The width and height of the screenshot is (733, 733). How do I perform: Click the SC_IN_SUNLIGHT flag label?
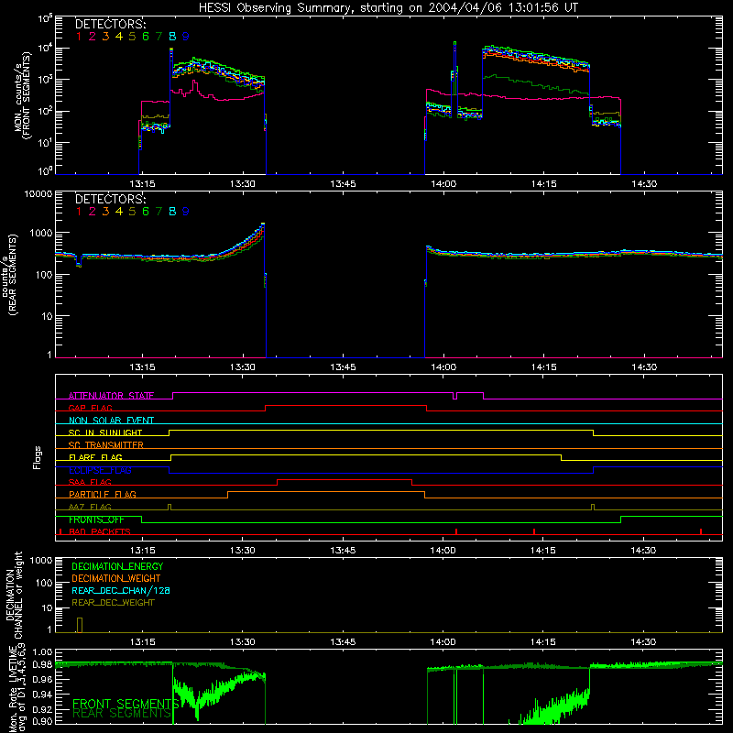105,432
